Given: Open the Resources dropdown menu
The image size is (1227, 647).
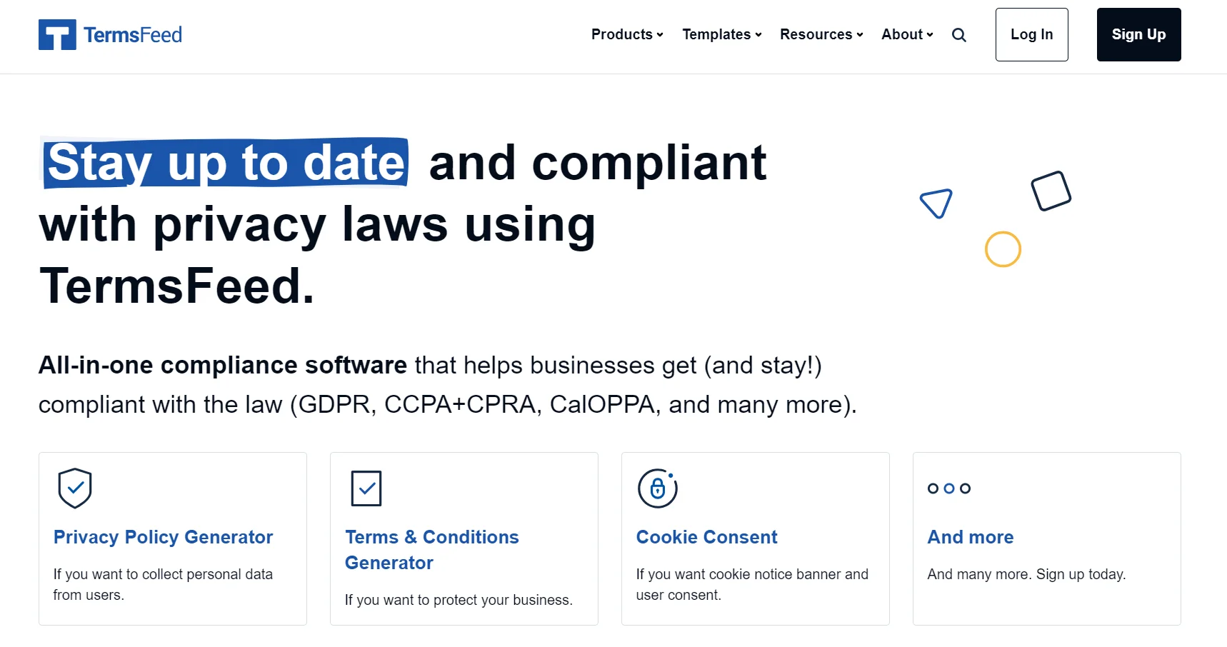Looking at the screenshot, I should click(x=821, y=34).
